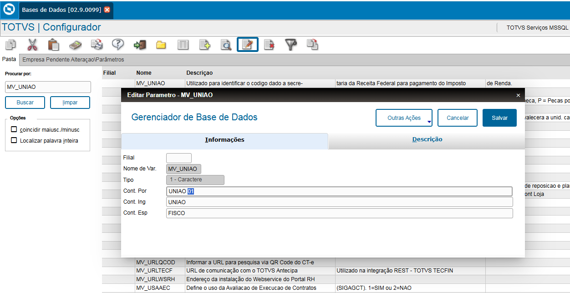This screenshot has height=293, width=570.
Task: Click the Copy icon in toolbar
Action: pos(10,45)
